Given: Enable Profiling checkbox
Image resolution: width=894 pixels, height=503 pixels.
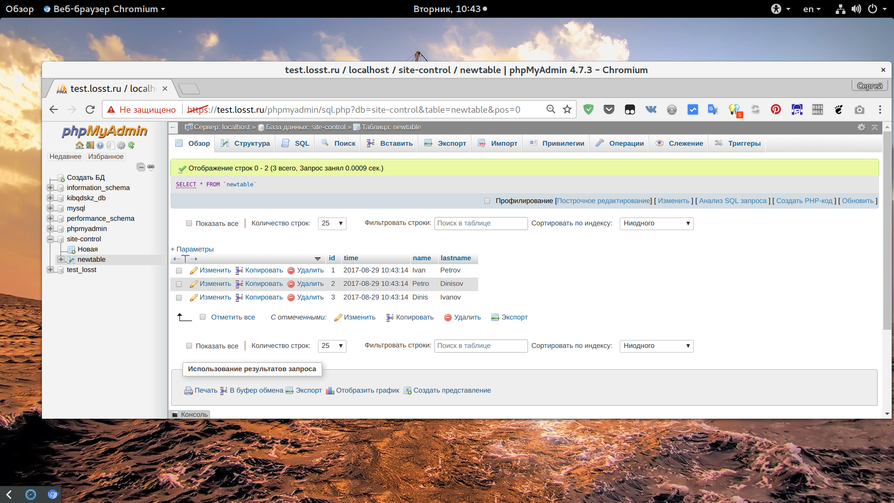Looking at the screenshot, I should click(x=487, y=201).
